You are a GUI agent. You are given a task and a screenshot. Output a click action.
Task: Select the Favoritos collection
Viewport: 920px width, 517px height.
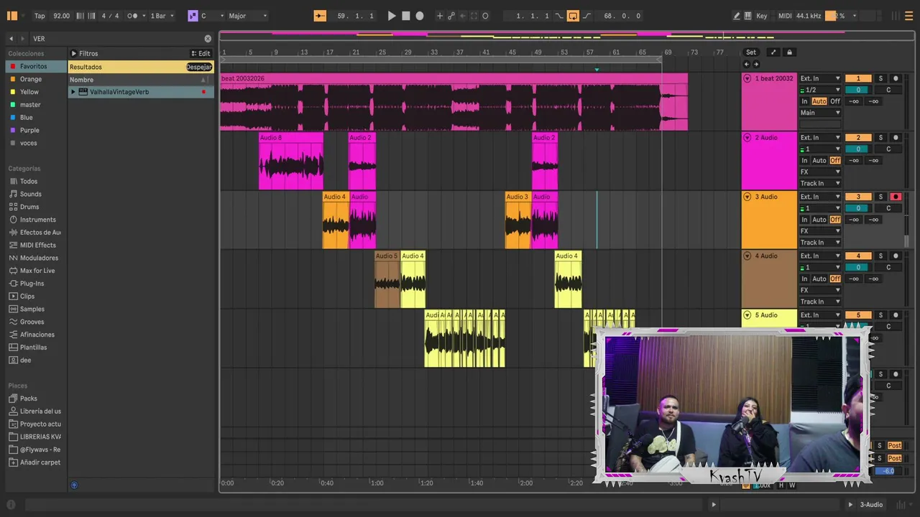33,66
